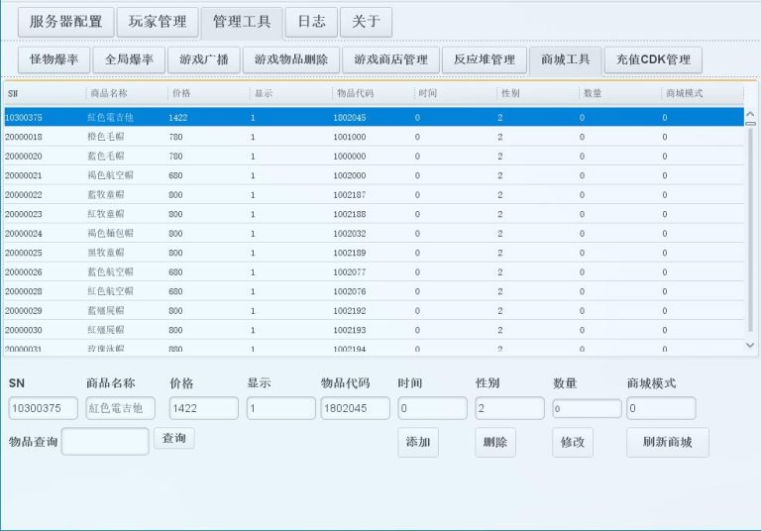Focus the 价格 field showing 1422
The height and width of the screenshot is (531, 761).
[203, 408]
